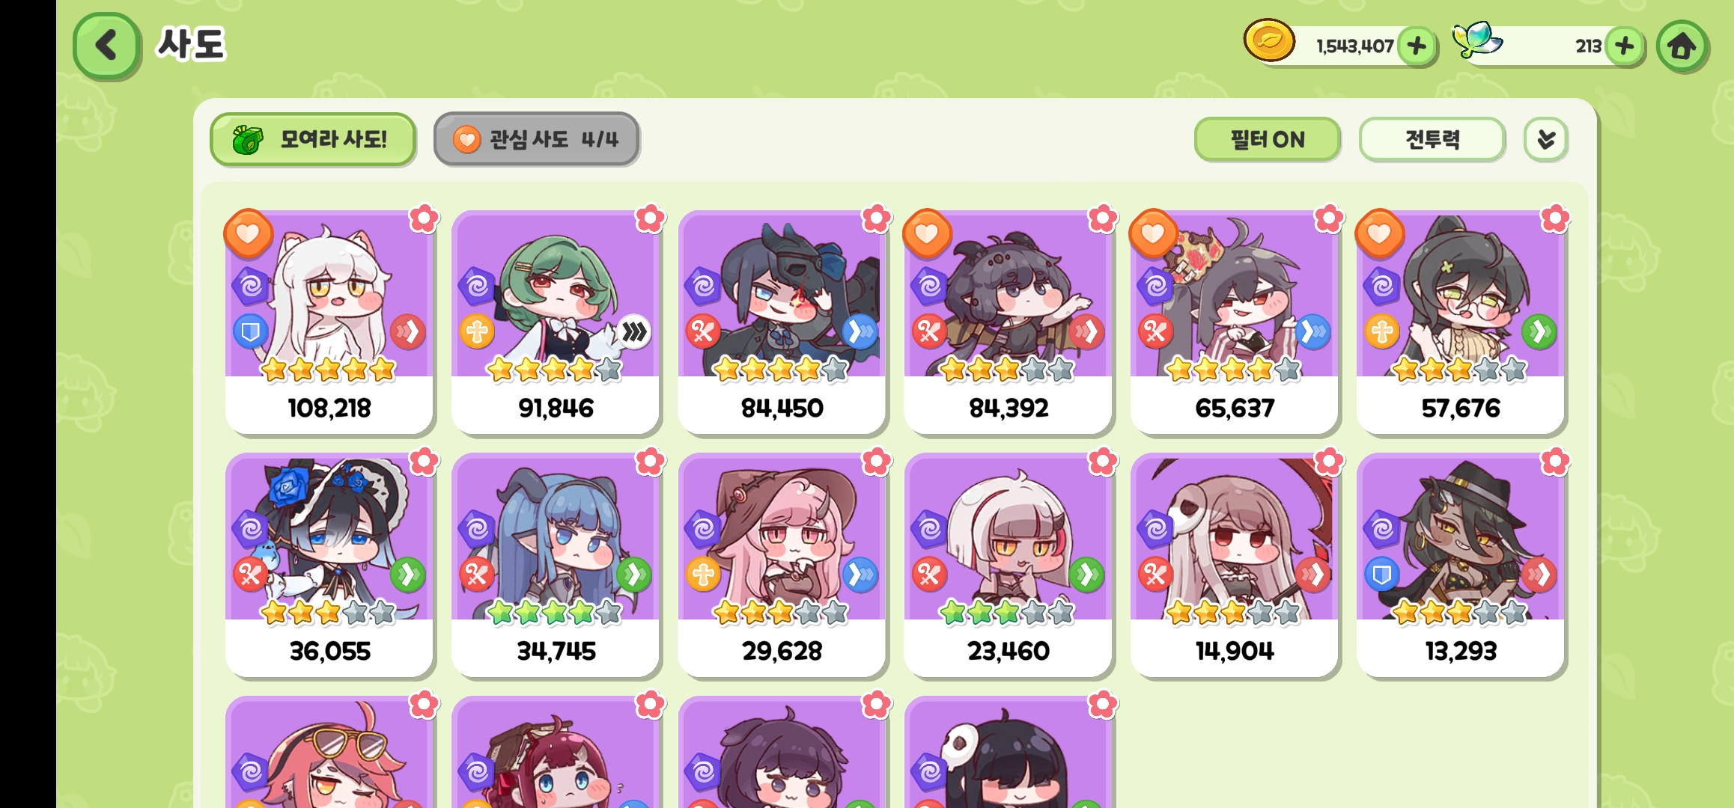1734x808 pixels.
Task: Add butterfly currency with the plus icon
Action: click(1624, 46)
